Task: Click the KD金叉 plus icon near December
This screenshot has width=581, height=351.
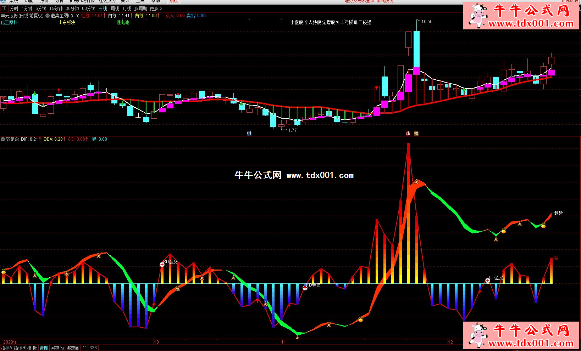Action: 488,280
